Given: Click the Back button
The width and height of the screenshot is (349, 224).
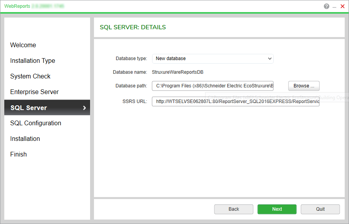Looking at the screenshot, I should pyautogui.click(x=234, y=209).
